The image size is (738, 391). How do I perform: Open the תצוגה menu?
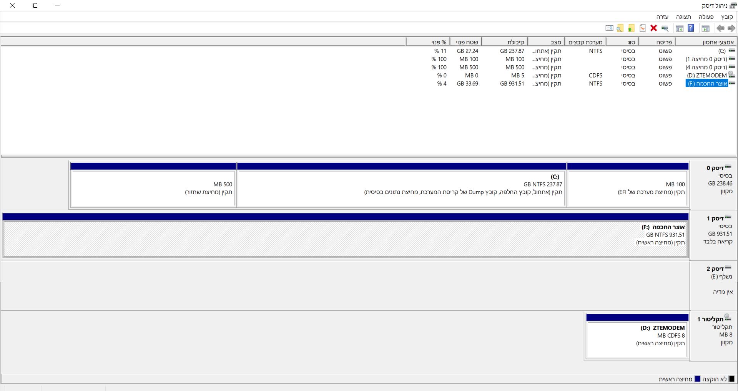click(x=683, y=17)
